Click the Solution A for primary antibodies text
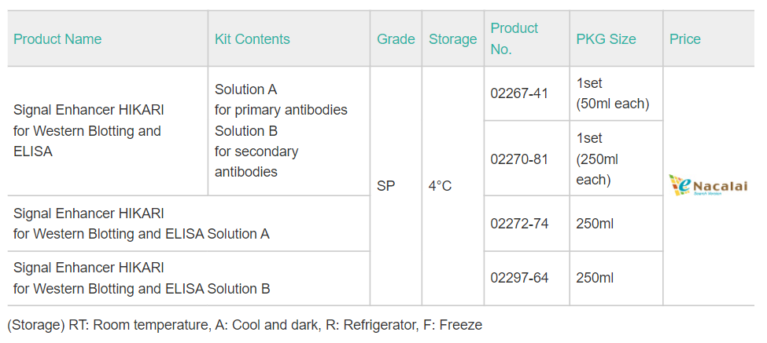 [x=281, y=100]
